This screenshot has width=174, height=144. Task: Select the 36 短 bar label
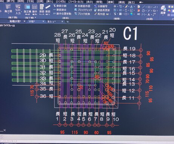[x=47, y=96]
